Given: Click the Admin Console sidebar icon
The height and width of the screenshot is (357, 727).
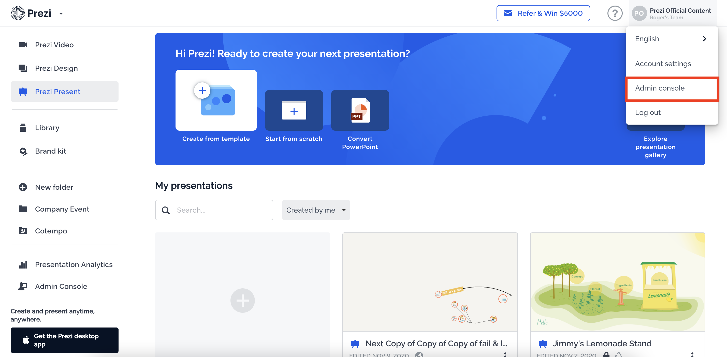Looking at the screenshot, I should coord(23,286).
